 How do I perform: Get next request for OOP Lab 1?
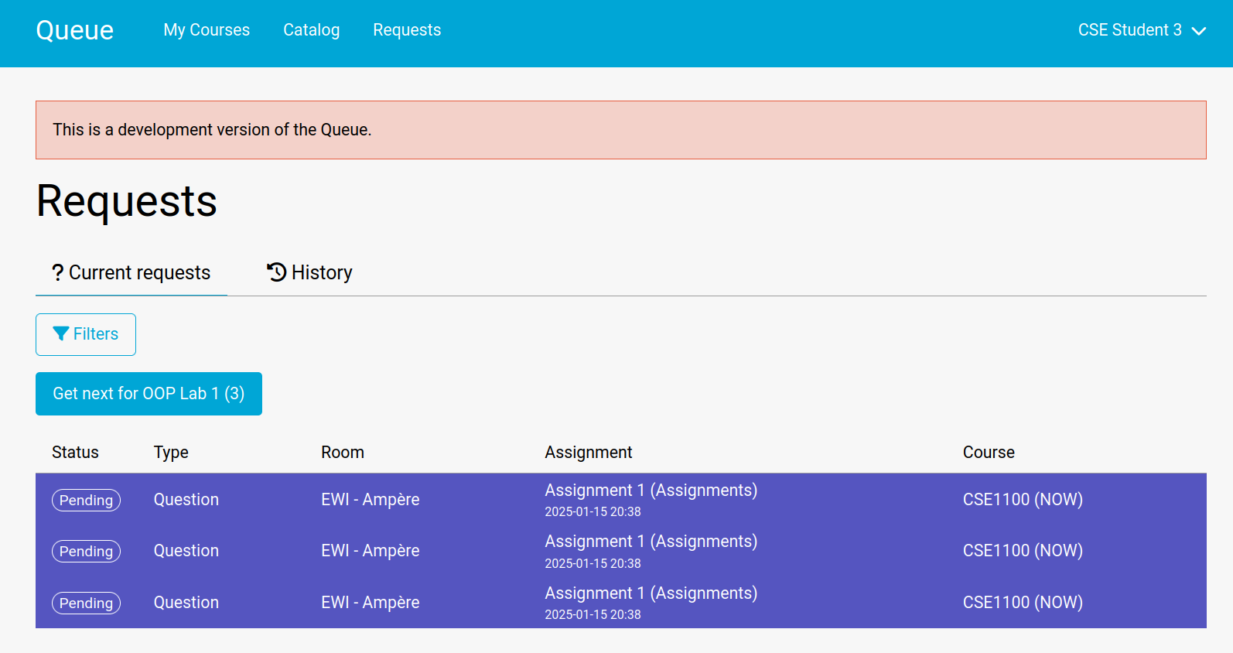(149, 394)
